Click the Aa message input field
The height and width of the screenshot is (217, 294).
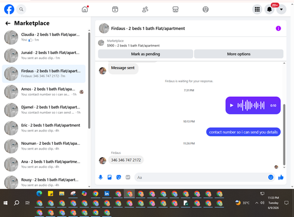pos(201,178)
